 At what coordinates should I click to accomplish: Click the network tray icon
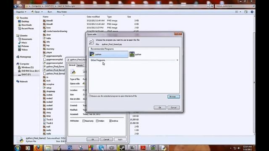coord(235,148)
